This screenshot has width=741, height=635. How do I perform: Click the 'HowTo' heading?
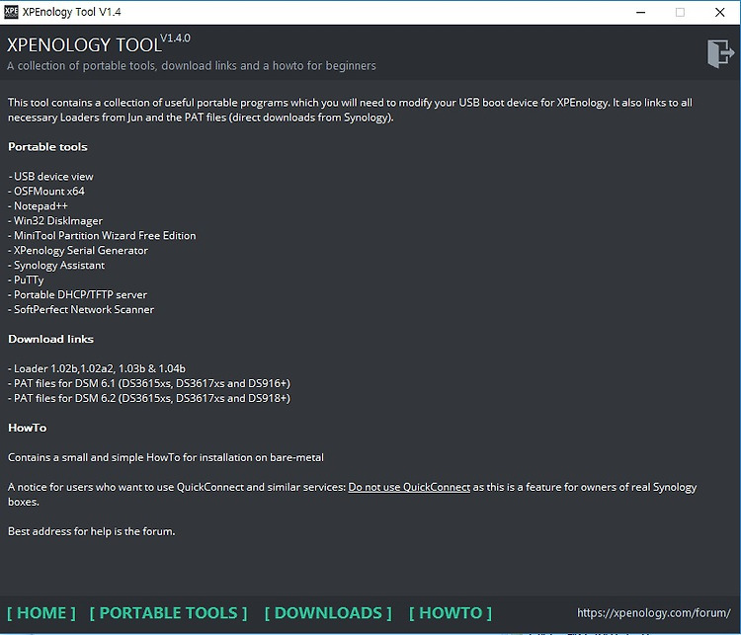(x=28, y=428)
